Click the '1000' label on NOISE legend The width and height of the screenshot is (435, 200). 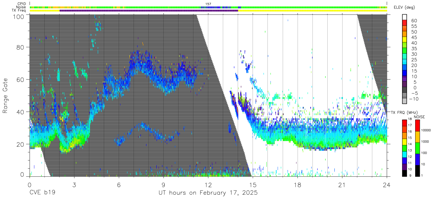tap(425, 141)
